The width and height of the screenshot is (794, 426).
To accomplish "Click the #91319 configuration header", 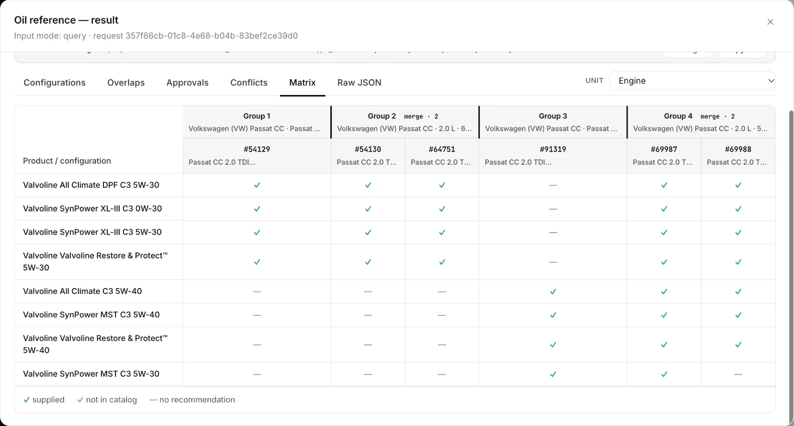I will (553, 156).
